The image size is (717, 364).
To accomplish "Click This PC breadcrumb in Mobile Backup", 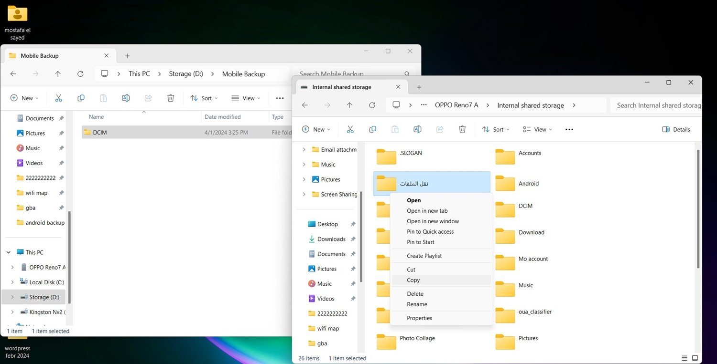I will (139, 74).
